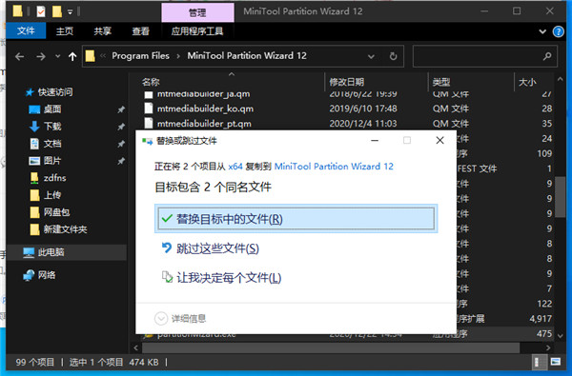Select file mtmediabuilder_ko.qm

coord(205,109)
